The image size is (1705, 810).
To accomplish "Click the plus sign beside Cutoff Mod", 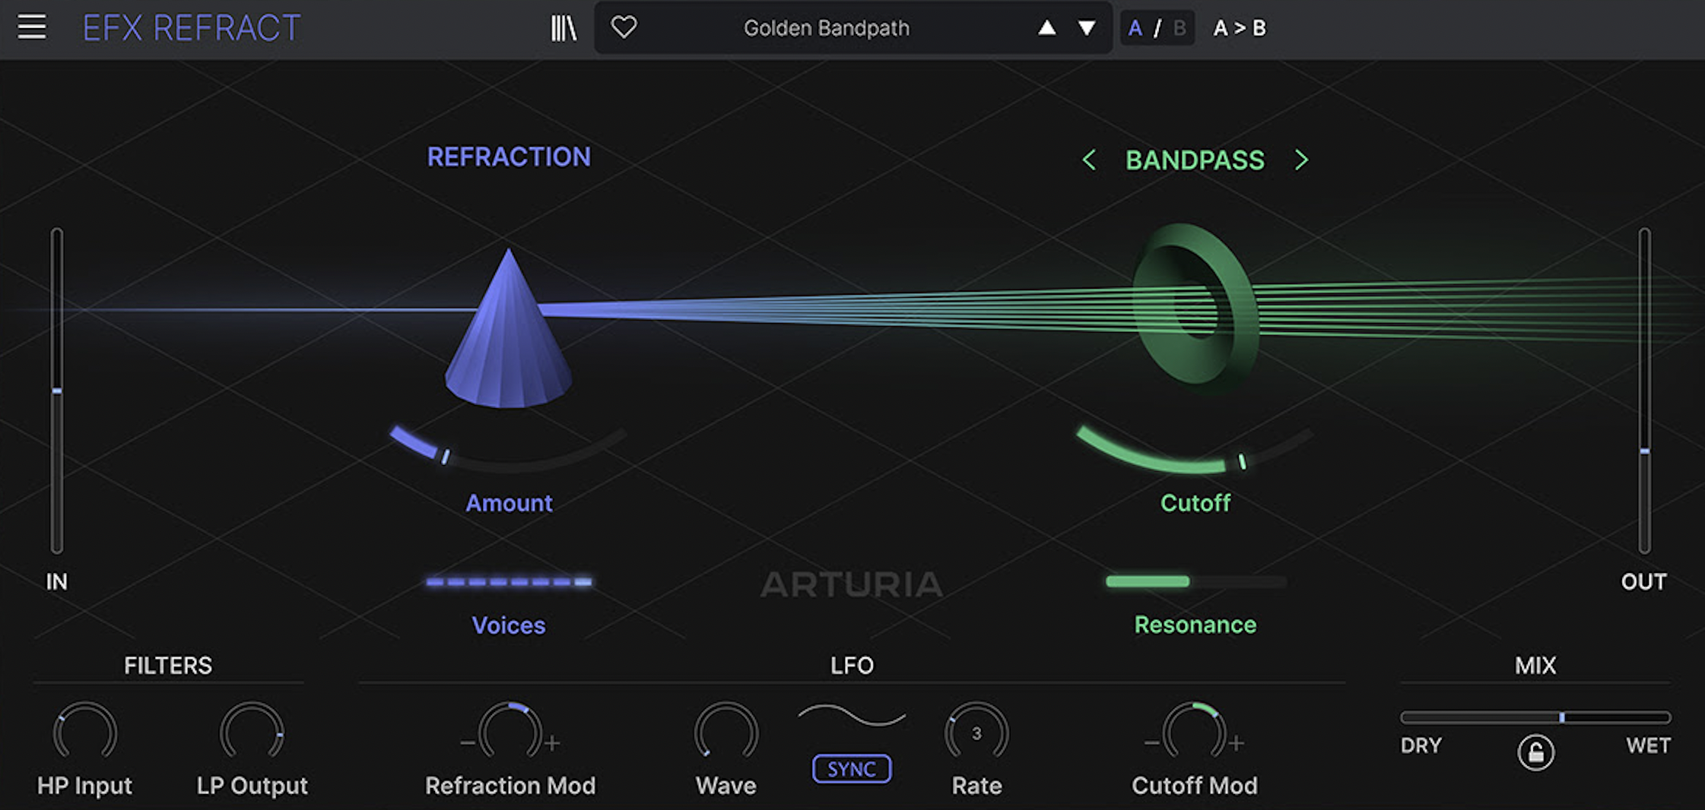I will tap(1237, 742).
